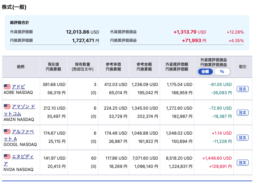Click the 総評価合計 summary label
The image size is (255, 185).
point(20,23)
